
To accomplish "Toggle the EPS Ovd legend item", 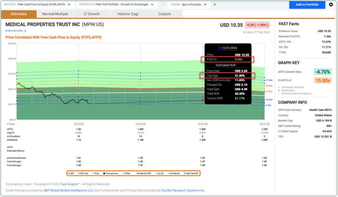I will coord(83,173).
